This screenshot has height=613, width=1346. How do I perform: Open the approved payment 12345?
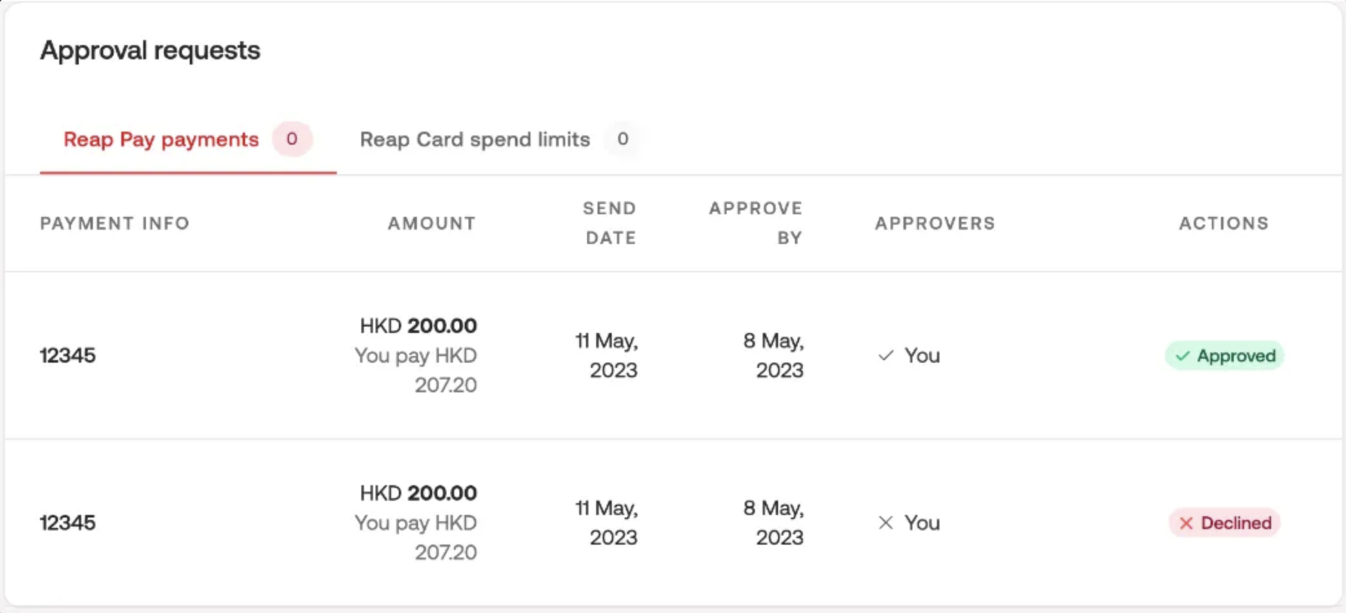[68, 356]
